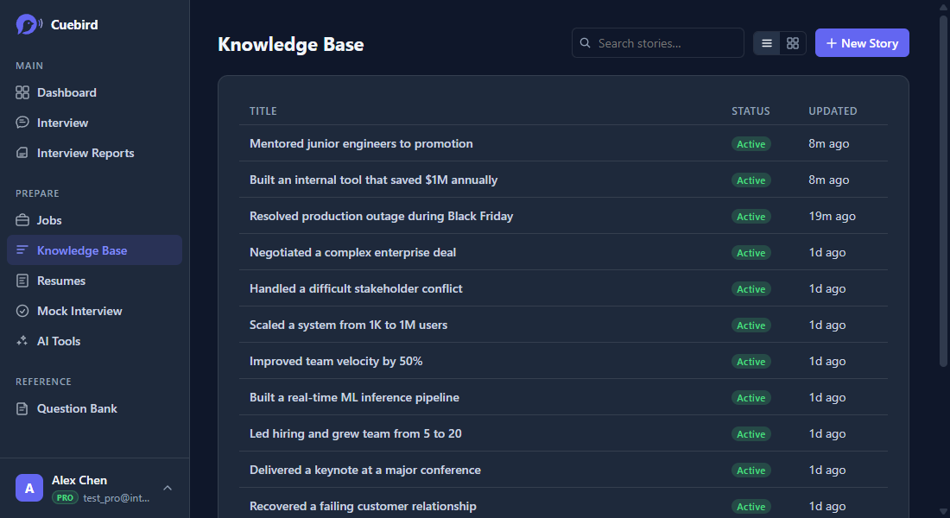Open 'Built an internal tool that saved $1M annually'
950x518 pixels.
click(373, 180)
